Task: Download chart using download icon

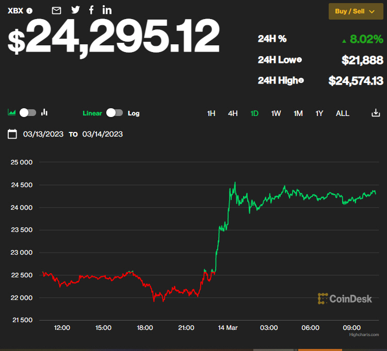Action: (x=376, y=113)
